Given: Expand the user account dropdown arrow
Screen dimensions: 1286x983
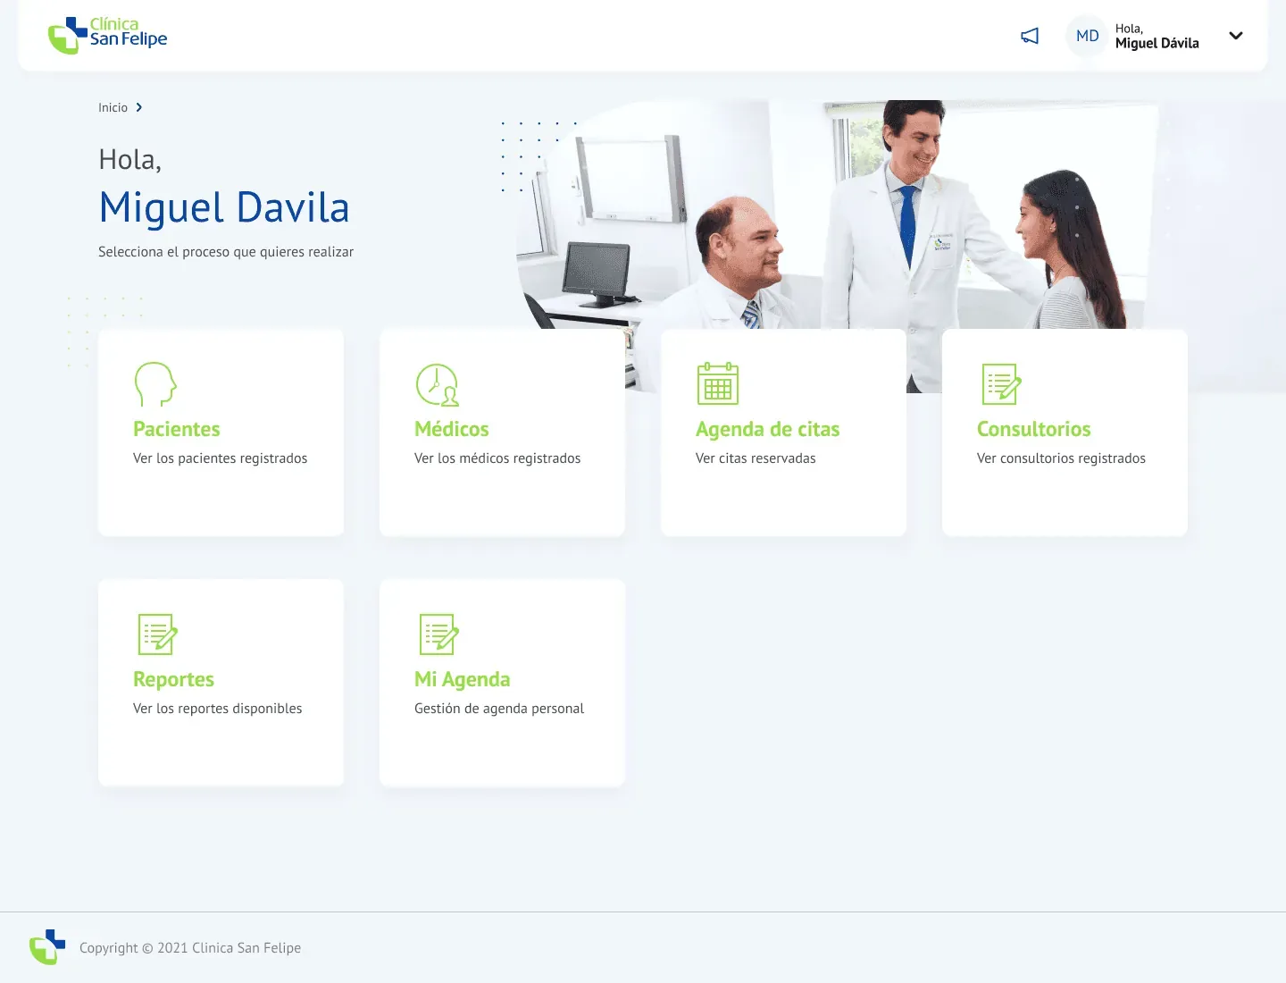Looking at the screenshot, I should pos(1236,36).
